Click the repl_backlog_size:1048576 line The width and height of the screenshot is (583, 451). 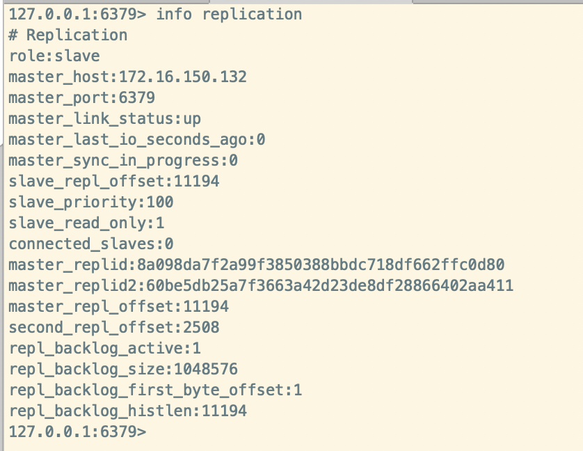pos(123,369)
